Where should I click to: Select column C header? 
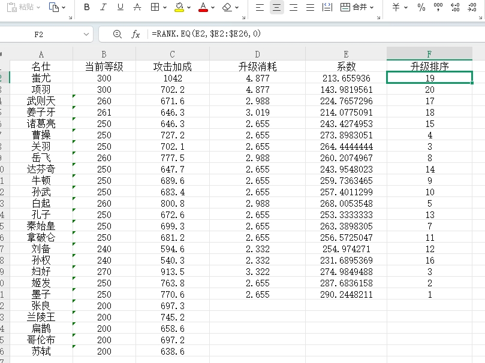coord(173,55)
